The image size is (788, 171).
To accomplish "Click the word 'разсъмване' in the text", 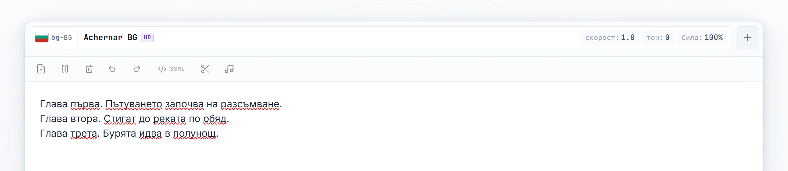I will (x=250, y=104).
